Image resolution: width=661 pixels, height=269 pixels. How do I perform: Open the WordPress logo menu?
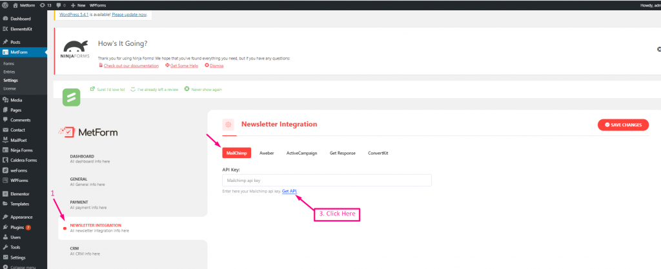tap(5, 5)
